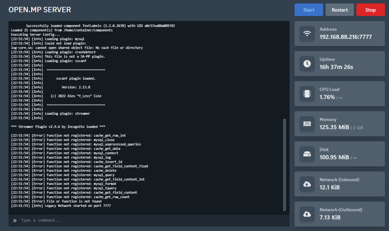Click the 'log-core.so: cannot open shared object' line
The image size is (389, 231).
(x=77, y=48)
